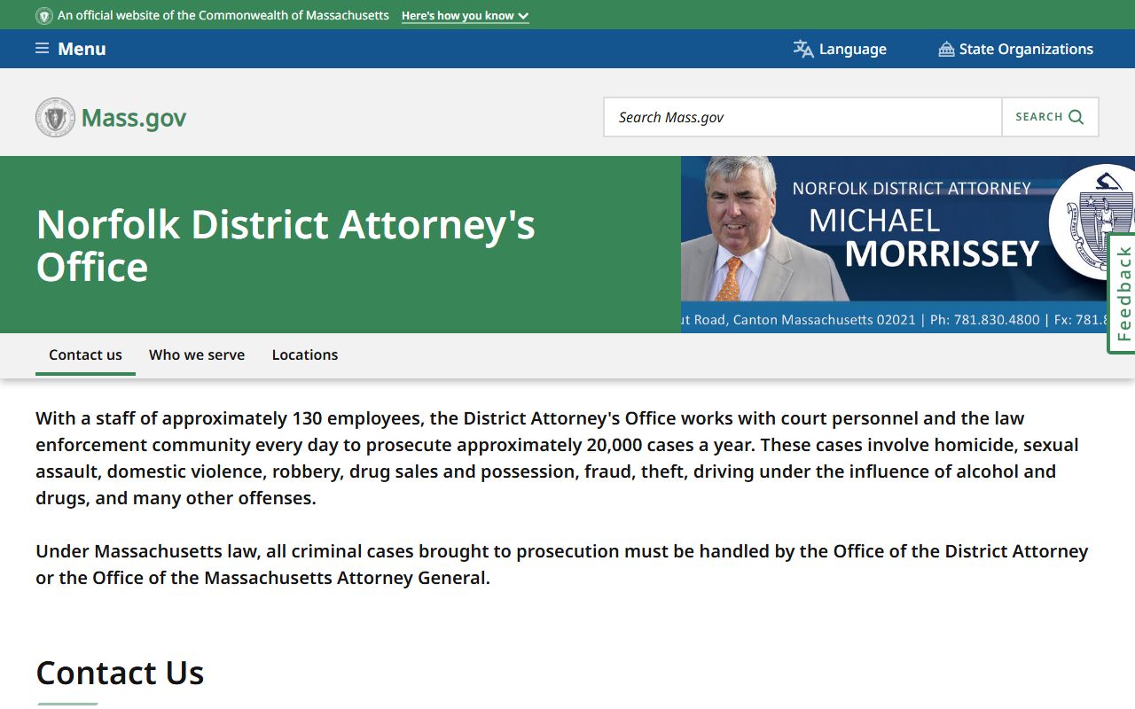Image resolution: width=1135 pixels, height=709 pixels.
Task: Click the official website banner text
Action: tap(223, 16)
